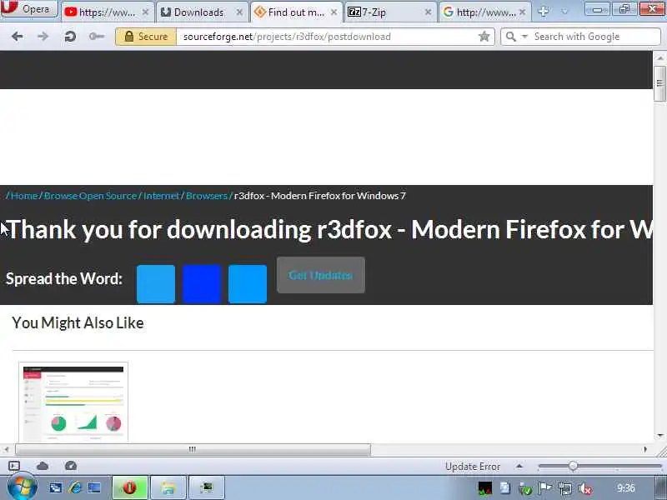Click the vertical scrollbar thumb
This screenshot has width=667, height=500.
click(659, 84)
